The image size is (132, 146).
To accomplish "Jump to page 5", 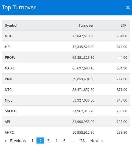I will point(64,141).
